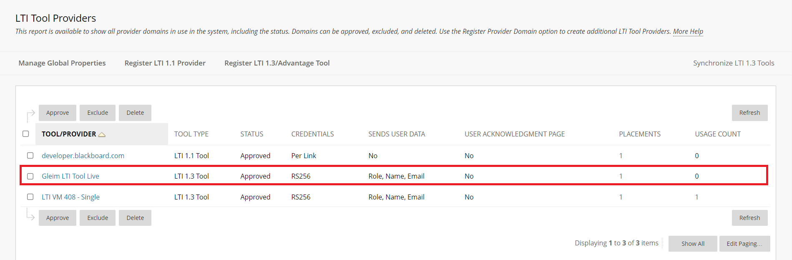The image size is (792, 260).
Task: Click the TOOL TYPE column header
Action: [x=191, y=134]
